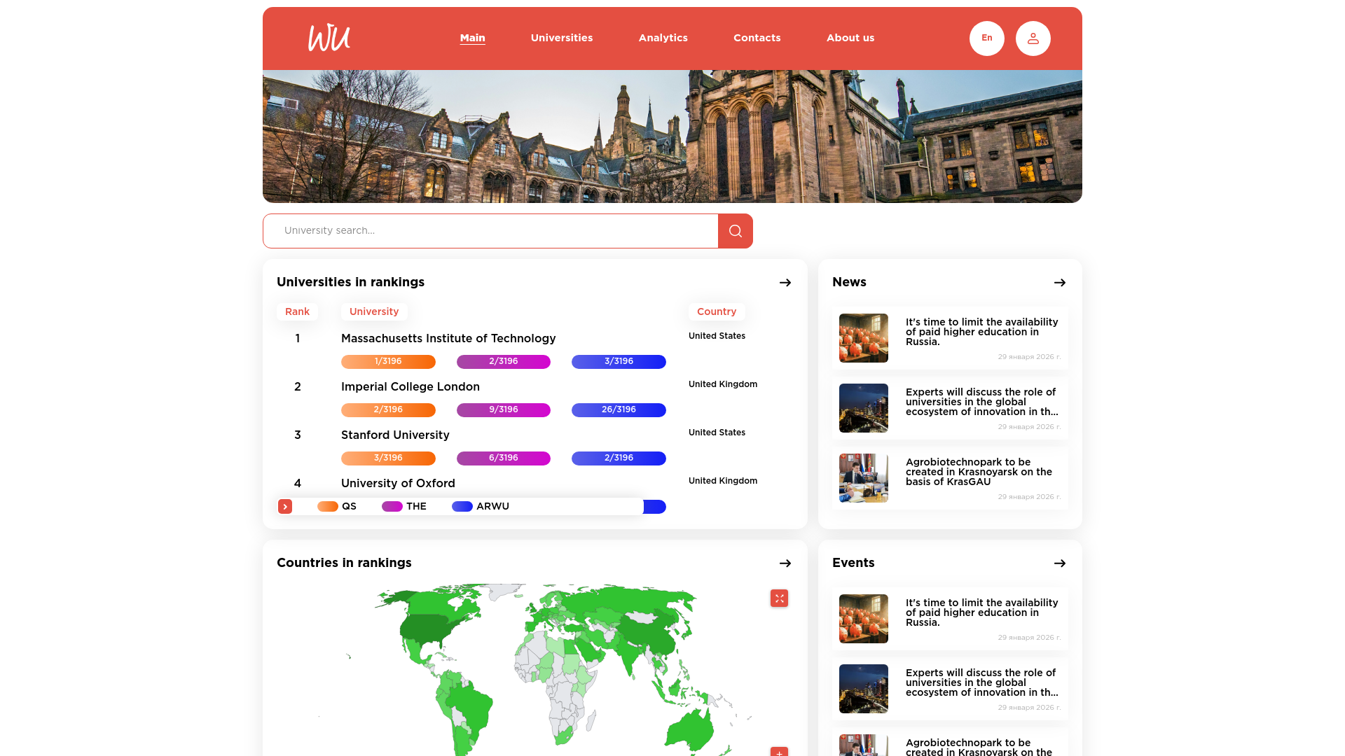Focus the University search field
This screenshot has width=1345, height=756.
tap(490, 231)
